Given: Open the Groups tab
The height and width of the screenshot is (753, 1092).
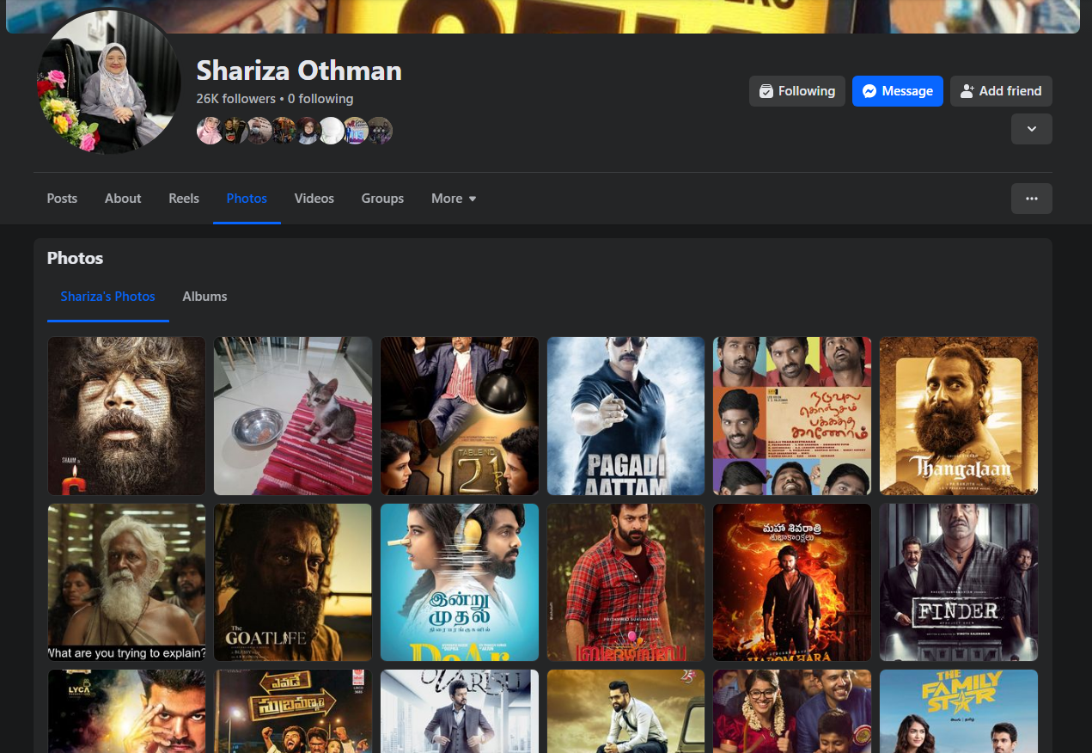Looking at the screenshot, I should coord(382,199).
